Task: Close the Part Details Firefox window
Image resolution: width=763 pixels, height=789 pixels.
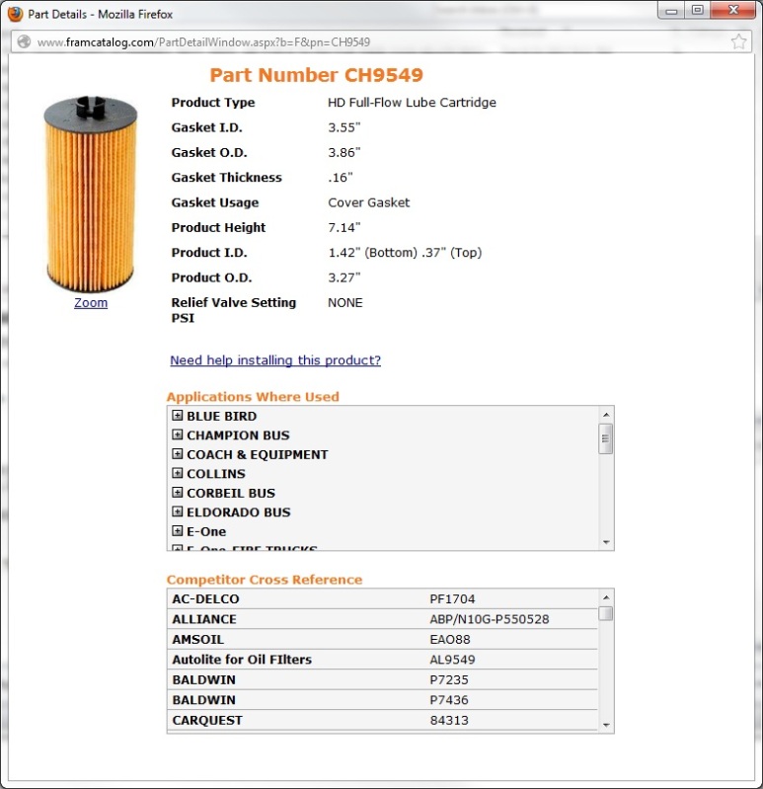Action: (733, 10)
